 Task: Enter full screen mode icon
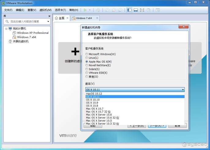142,10
